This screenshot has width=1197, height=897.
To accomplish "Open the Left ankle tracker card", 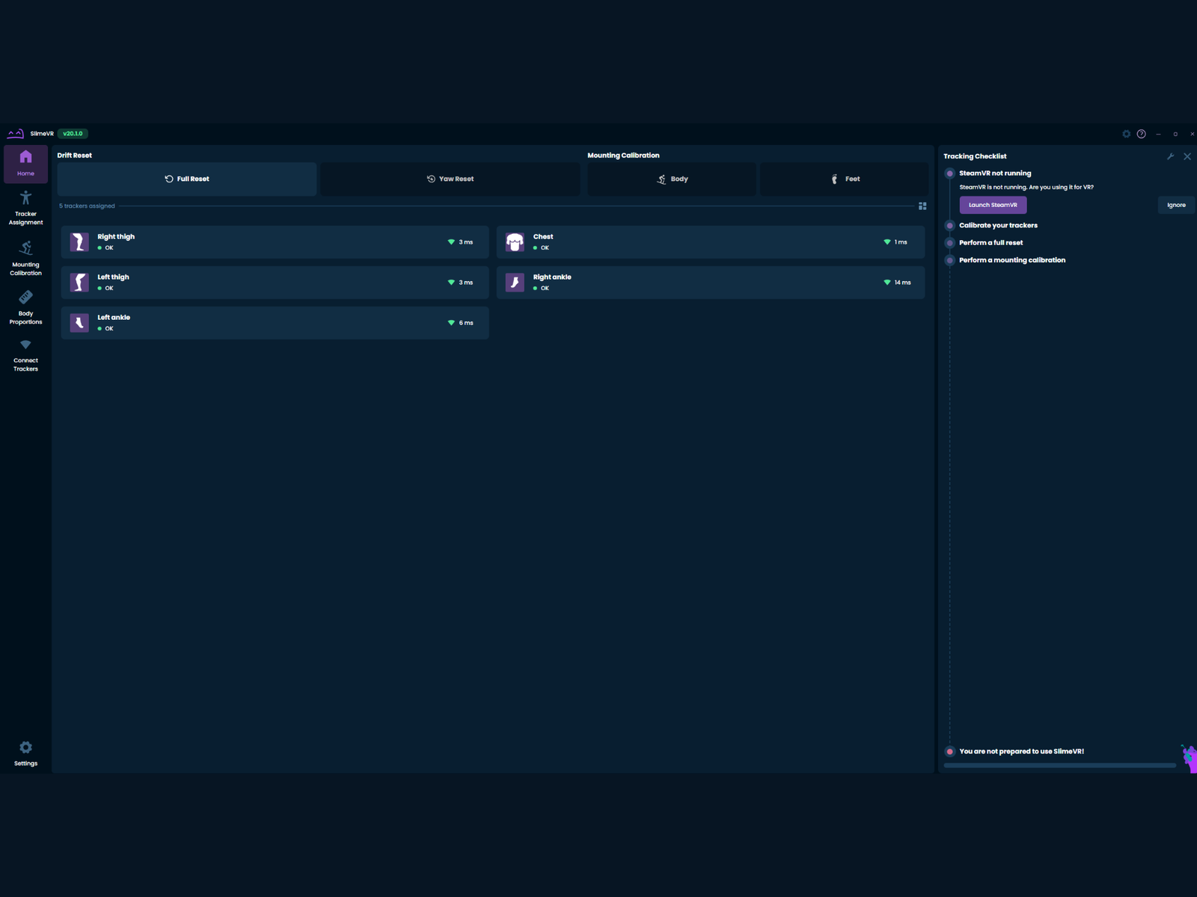I will click(275, 323).
